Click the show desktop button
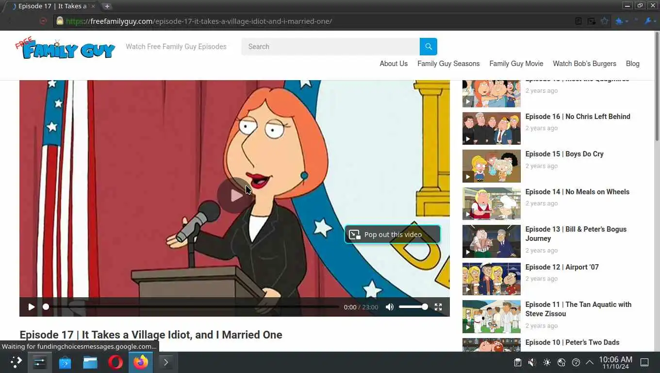 [x=644, y=362]
